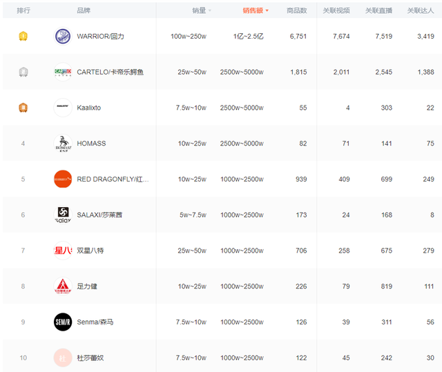The height and width of the screenshot is (372, 442).
Task: Open the RED DRAGONFLY brand name
Action: (x=113, y=179)
